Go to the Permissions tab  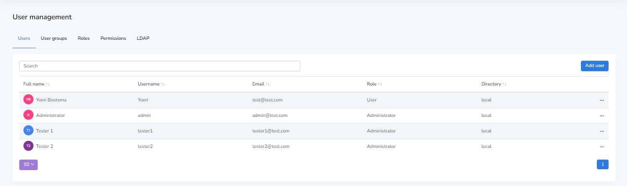[113, 38]
